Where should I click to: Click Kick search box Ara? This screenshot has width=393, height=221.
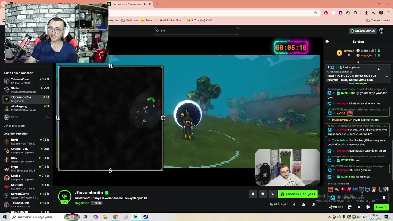click(196, 31)
